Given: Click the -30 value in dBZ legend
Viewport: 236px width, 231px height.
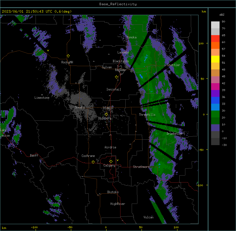Looking at the screenshot, I should (x=224, y=145).
